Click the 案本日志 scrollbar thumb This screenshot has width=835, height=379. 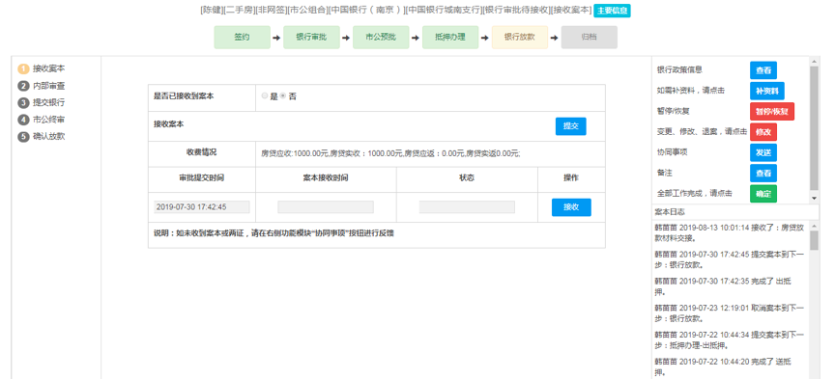(x=815, y=240)
